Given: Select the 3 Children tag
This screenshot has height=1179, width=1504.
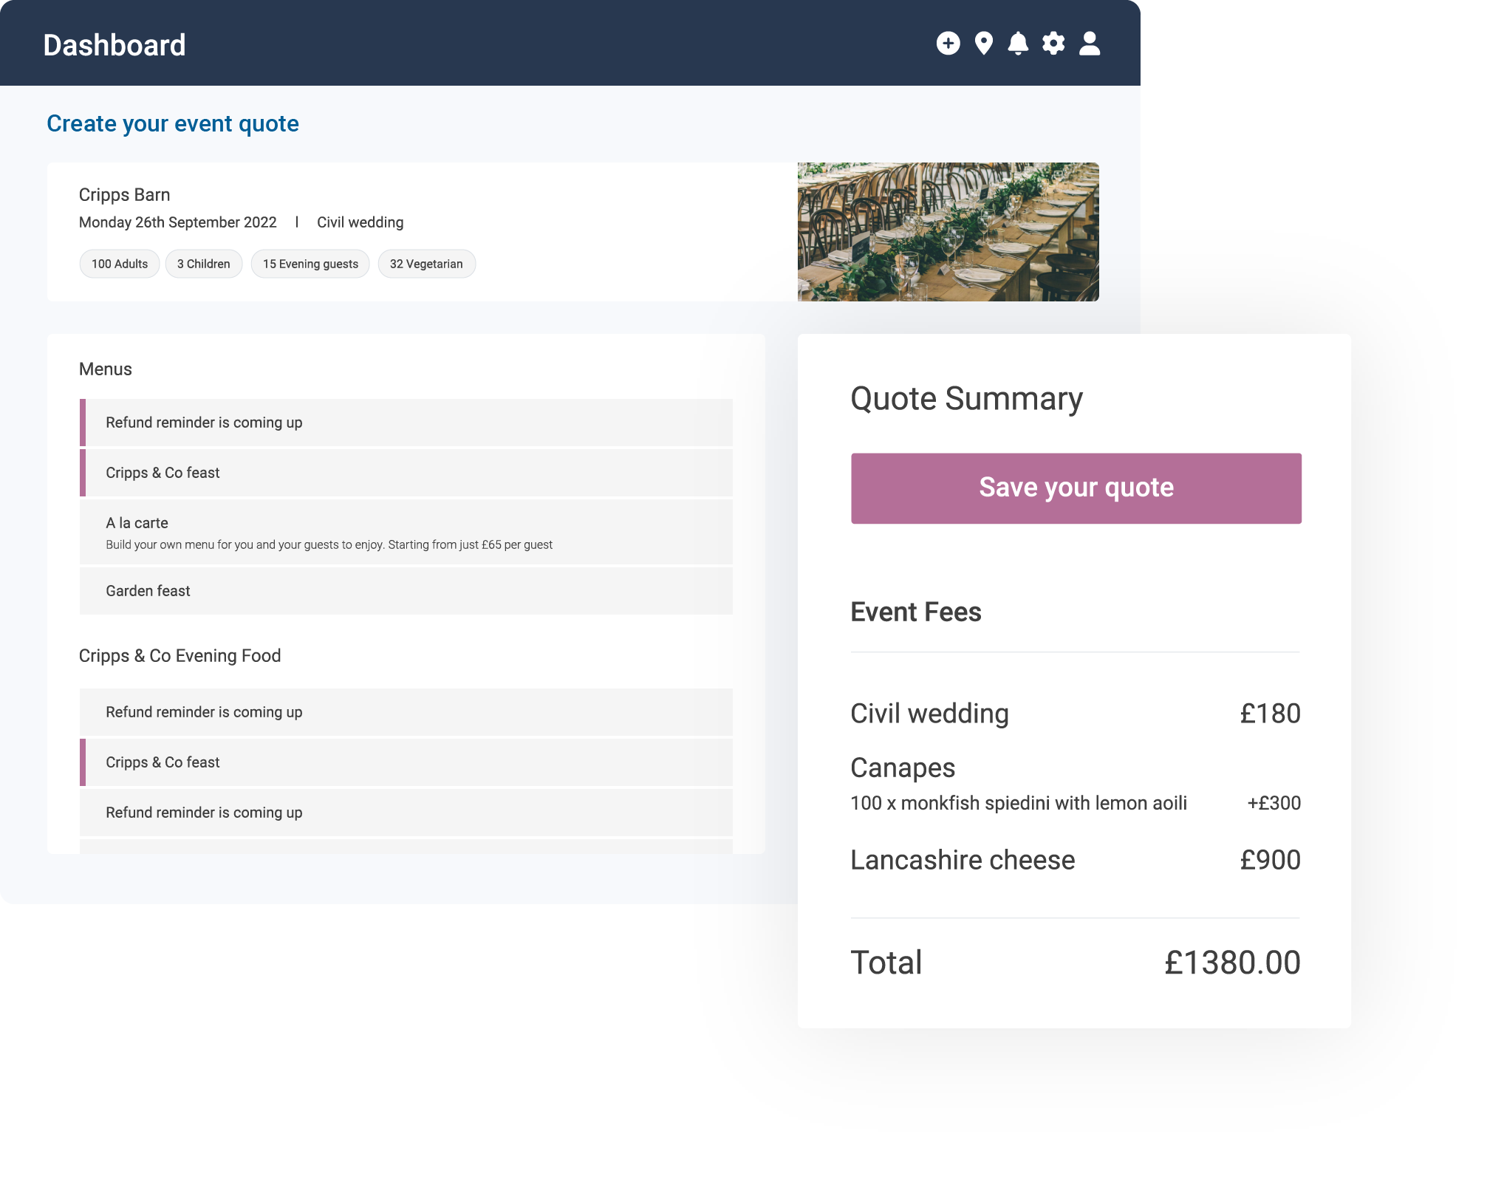Looking at the screenshot, I should click(204, 264).
